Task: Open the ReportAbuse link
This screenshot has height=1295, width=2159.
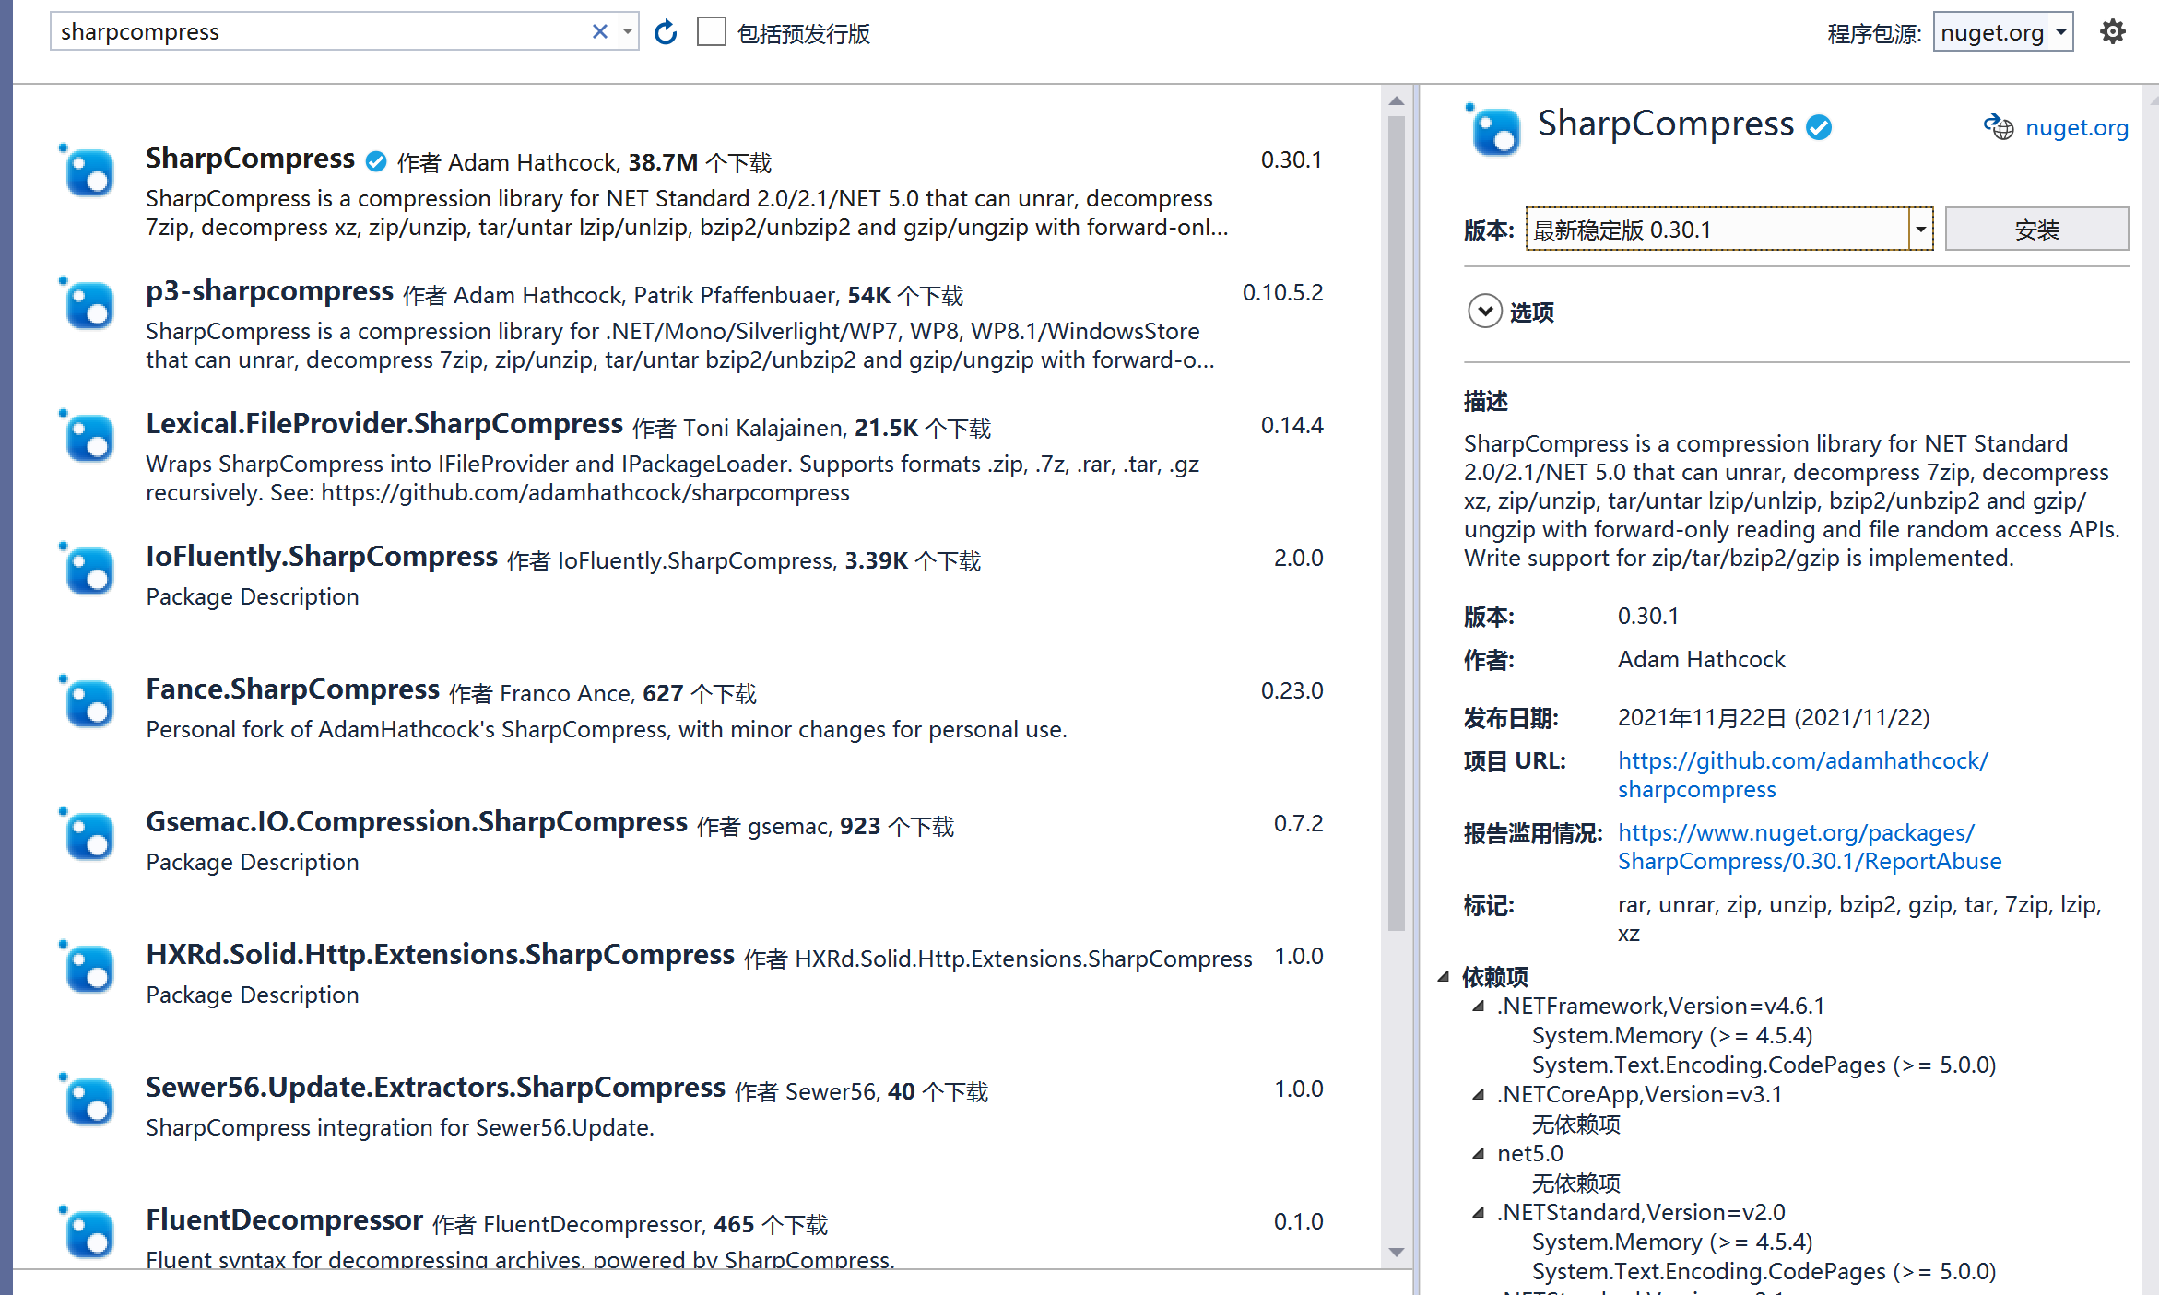Action: click(x=1809, y=846)
